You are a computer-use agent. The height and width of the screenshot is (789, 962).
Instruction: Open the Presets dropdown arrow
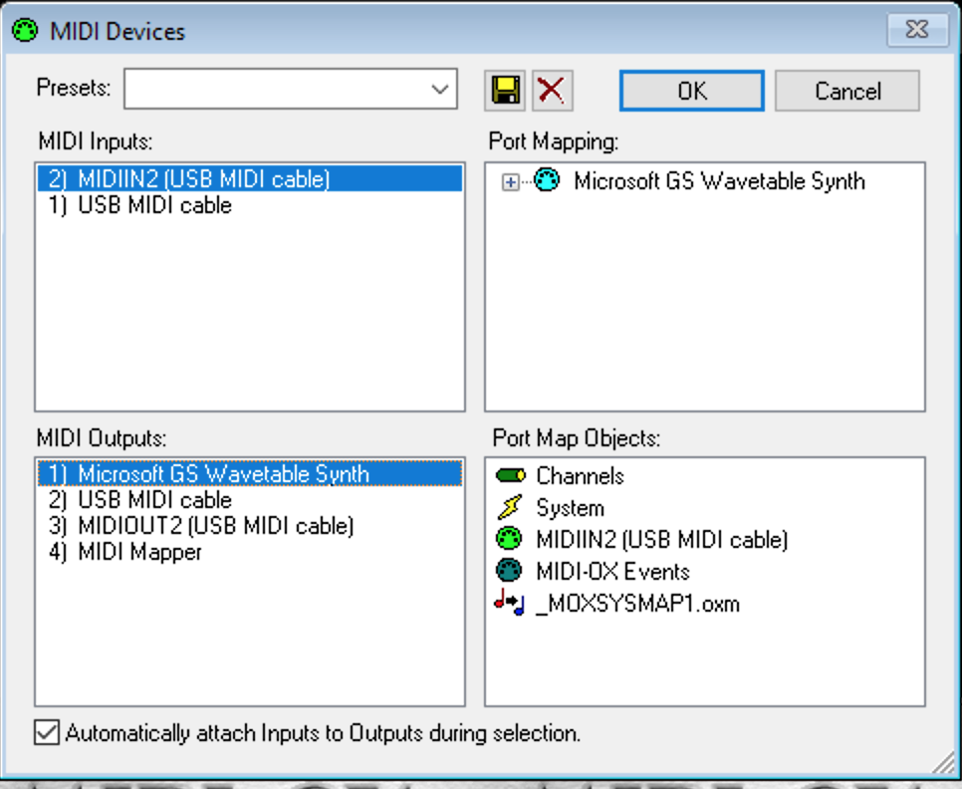(440, 90)
